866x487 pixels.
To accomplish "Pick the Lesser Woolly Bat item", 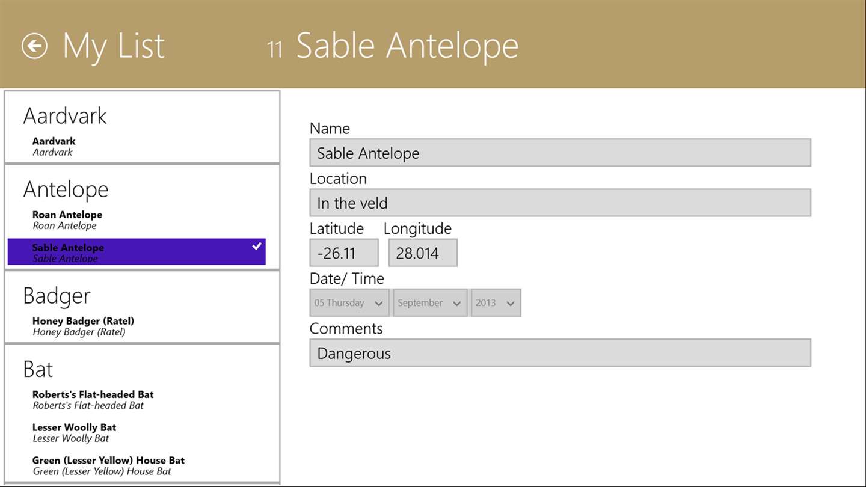I will (x=74, y=432).
